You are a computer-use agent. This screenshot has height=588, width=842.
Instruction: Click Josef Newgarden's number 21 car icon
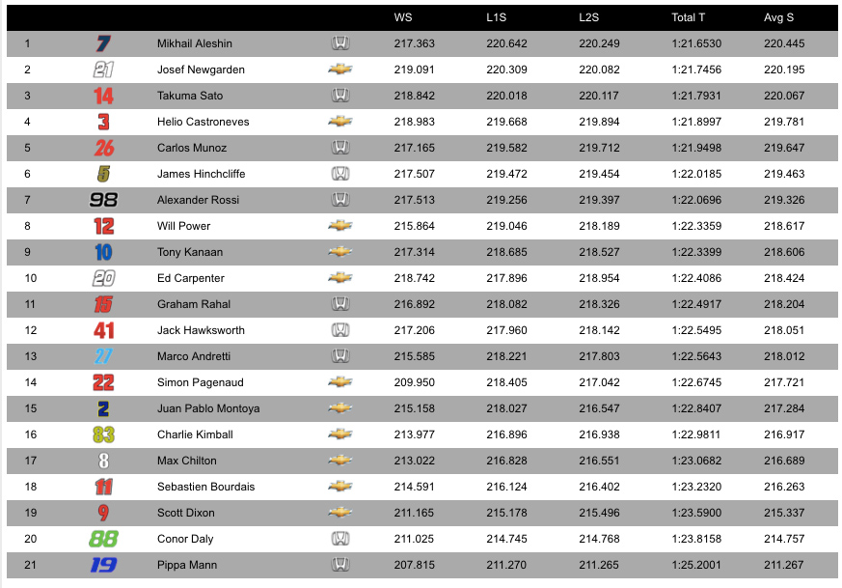(x=103, y=70)
